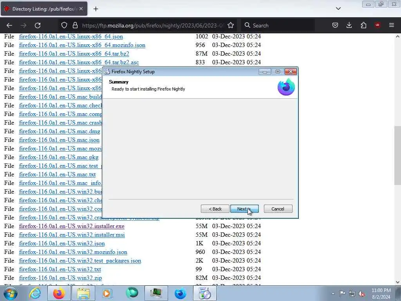Open tracking protection shield icon
This screenshot has width=401, height=301.
(x=64, y=25)
